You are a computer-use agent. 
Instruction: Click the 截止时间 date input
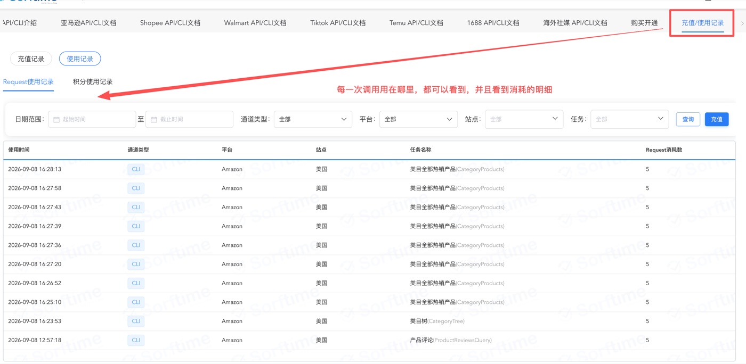click(x=189, y=119)
